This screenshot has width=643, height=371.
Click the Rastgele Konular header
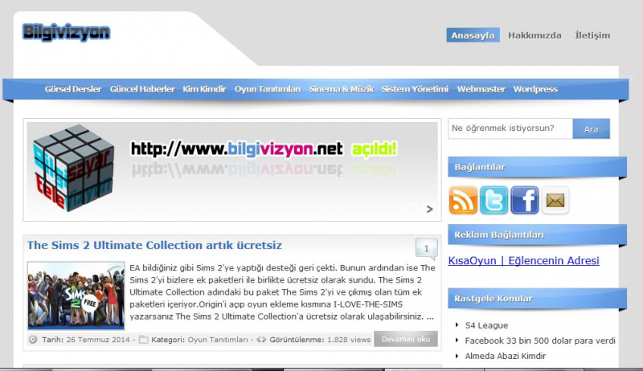coord(537,299)
